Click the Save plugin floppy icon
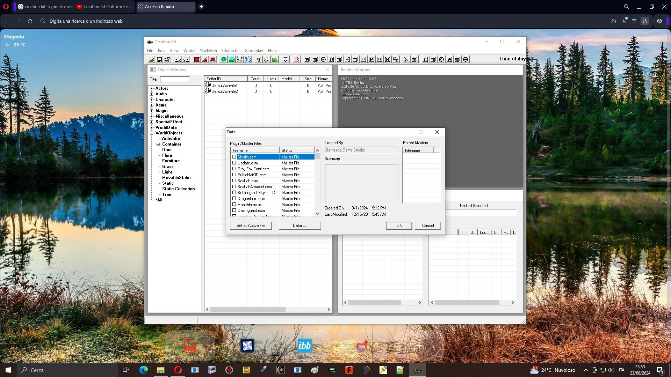Image resolution: width=671 pixels, height=377 pixels. click(x=159, y=59)
